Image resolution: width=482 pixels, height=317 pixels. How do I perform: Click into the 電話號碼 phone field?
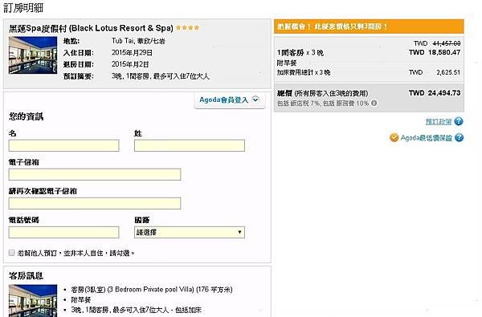[64, 232]
